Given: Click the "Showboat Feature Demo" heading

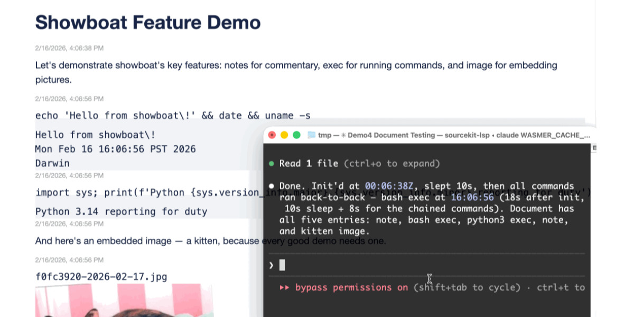Looking at the screenshot, I should [x=147, y=22].
